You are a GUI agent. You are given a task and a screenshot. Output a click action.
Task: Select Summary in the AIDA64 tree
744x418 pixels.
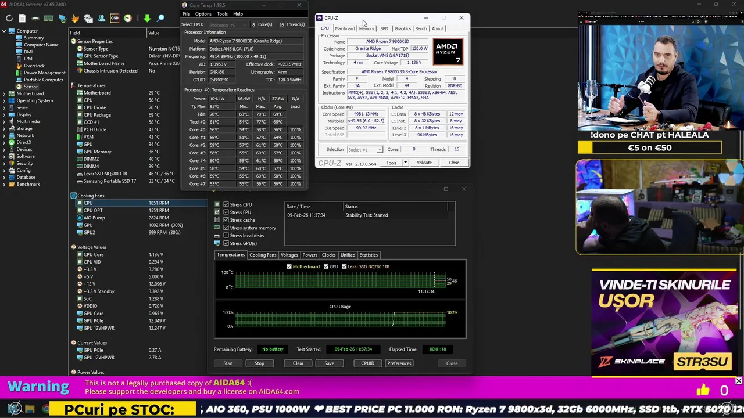click(x=34, y=38)
